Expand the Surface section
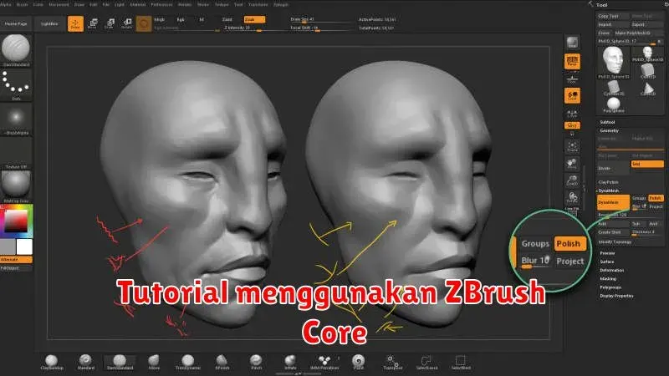This screenshot has height=376, width=669. [607, 262]
